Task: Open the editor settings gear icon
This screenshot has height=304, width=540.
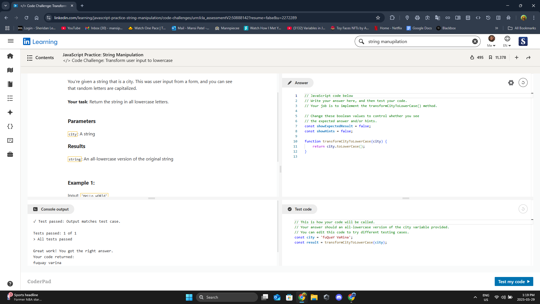Action: 511,83
